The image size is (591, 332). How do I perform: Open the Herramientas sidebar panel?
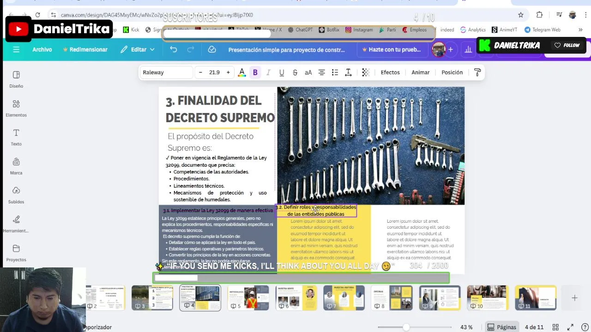(16, 225)
